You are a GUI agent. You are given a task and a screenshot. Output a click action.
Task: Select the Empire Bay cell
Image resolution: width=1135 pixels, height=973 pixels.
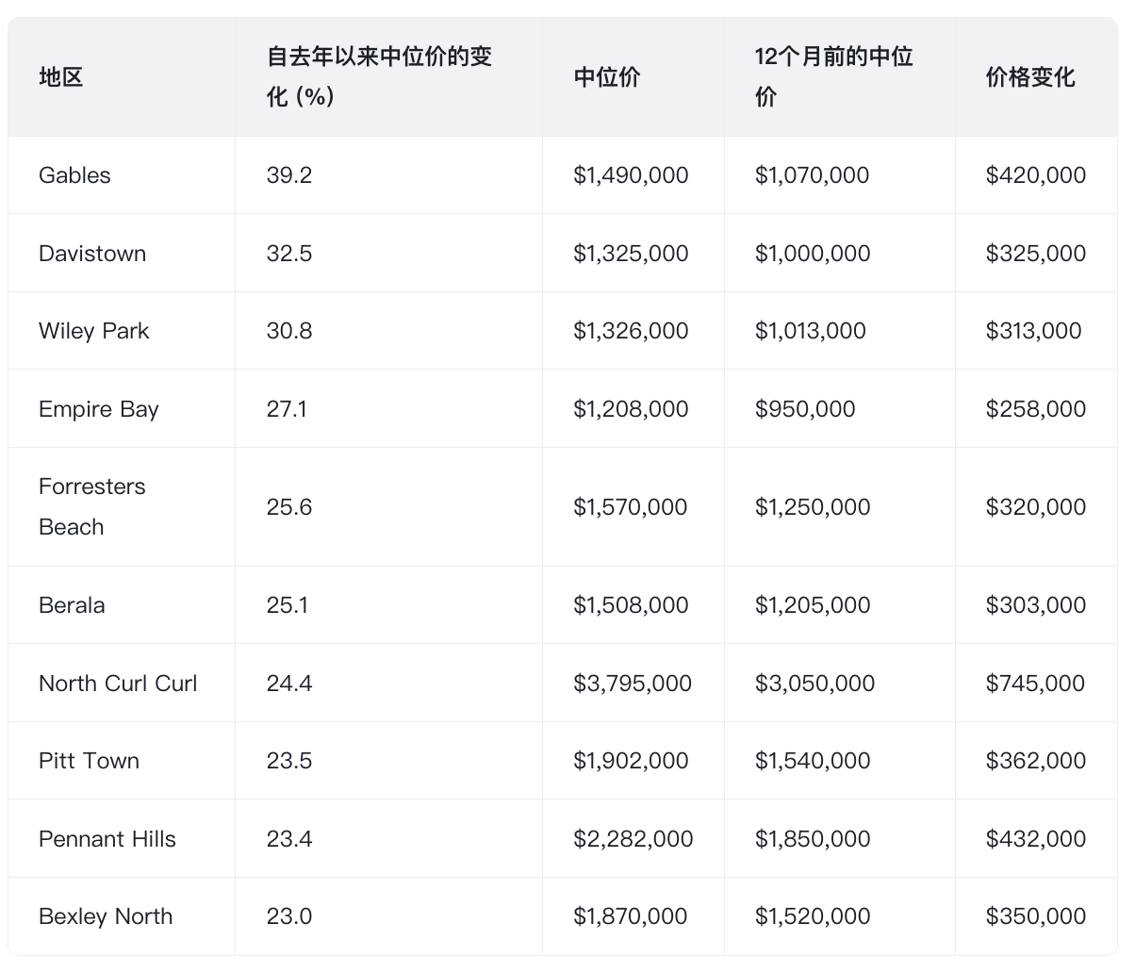[x=99, y=409]
